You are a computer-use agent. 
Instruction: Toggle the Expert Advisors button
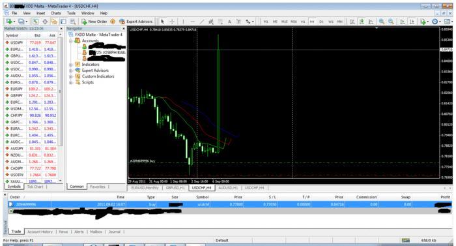pos(135,22)
